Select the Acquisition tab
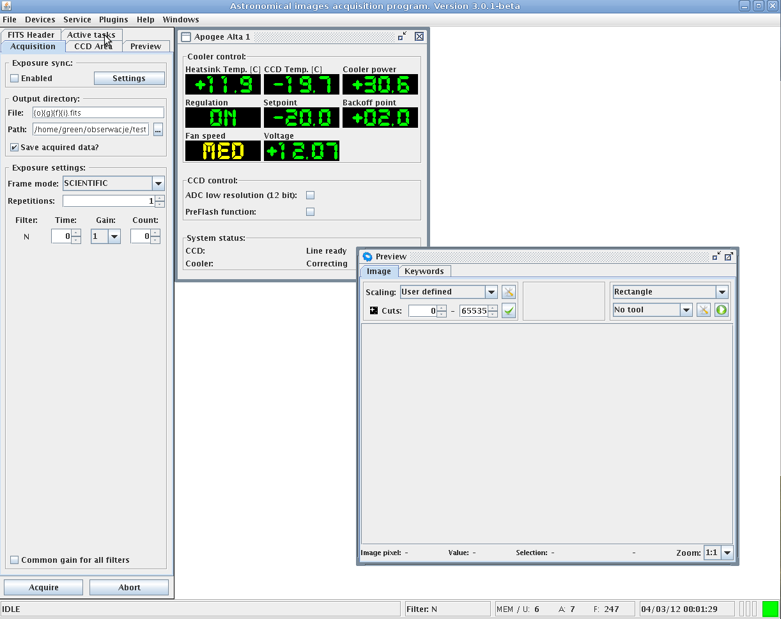This screenshot has height=619, width=781. click(33, 47)
